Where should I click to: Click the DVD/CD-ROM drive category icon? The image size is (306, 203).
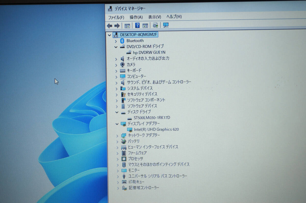(x=122, y=46)
